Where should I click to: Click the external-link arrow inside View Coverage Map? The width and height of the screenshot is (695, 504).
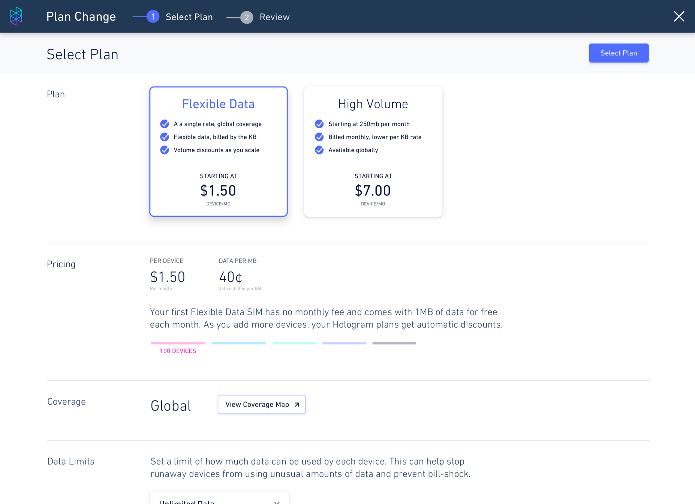296,404
